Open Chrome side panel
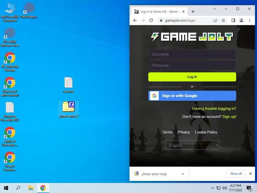Screen dimensions: 257x193 click(233, 20)
